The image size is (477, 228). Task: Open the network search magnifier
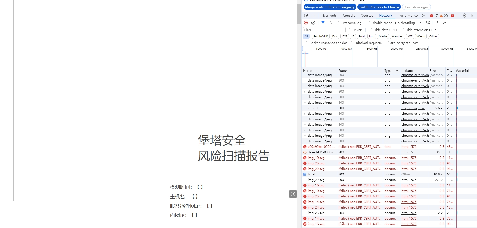point(330,23)
